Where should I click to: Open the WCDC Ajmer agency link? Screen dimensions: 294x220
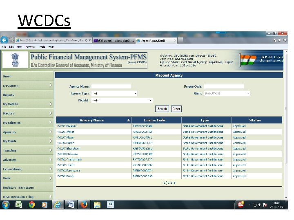coord(66,132)
